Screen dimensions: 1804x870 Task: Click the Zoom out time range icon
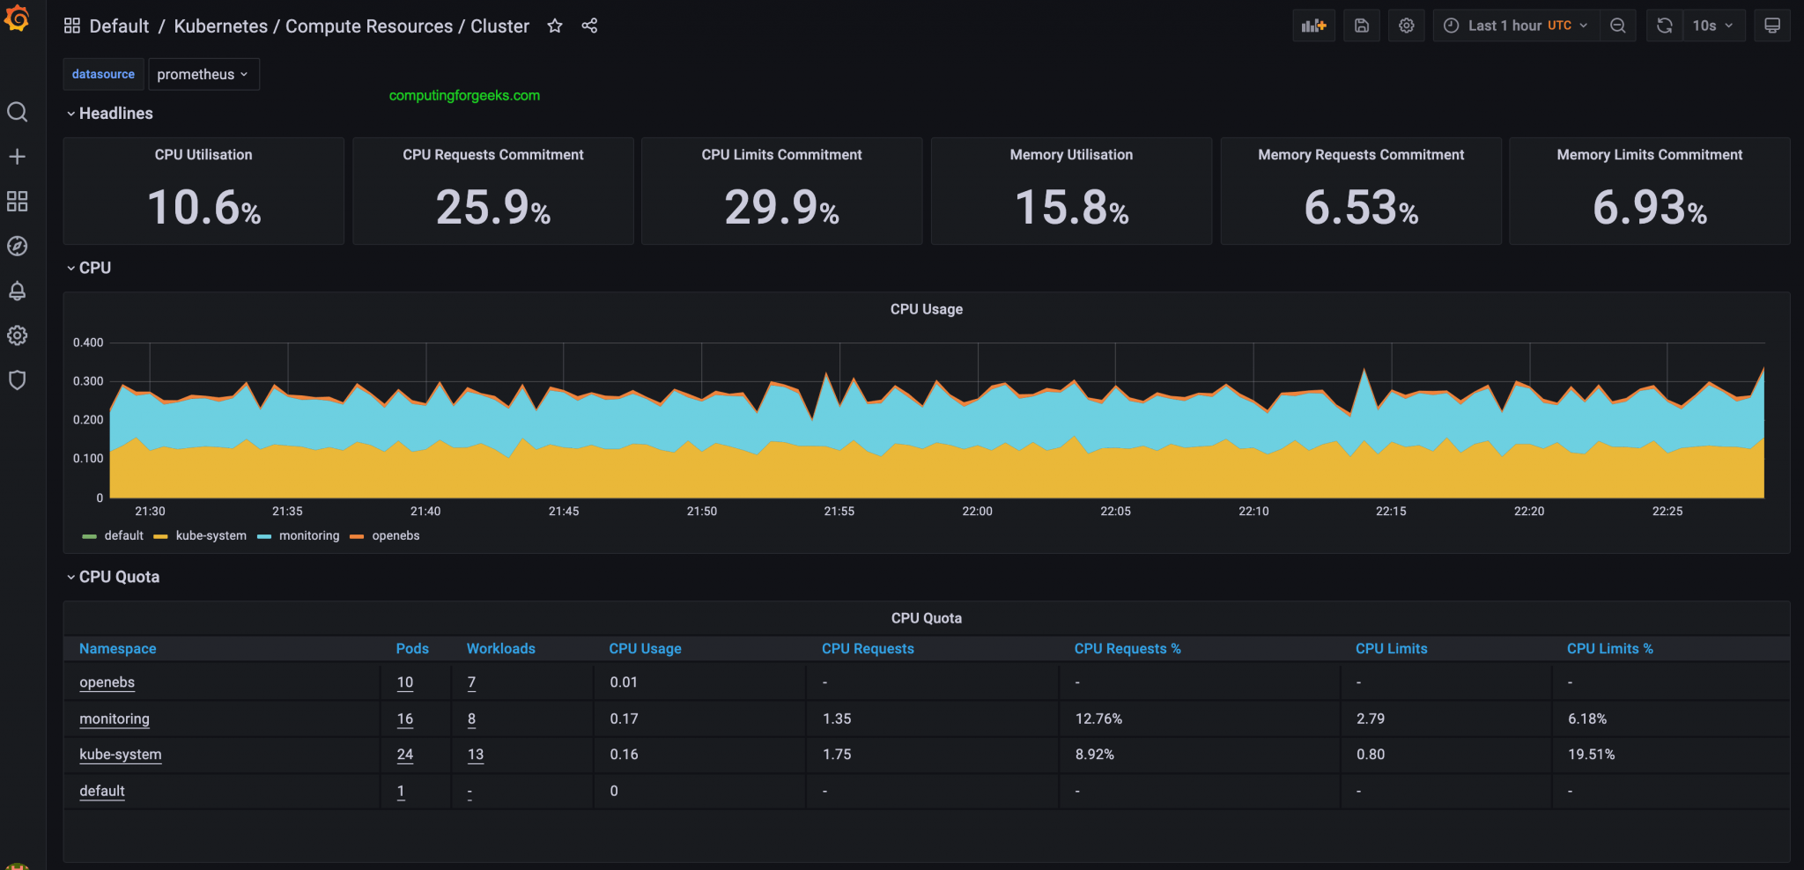click(x=1618, y=25)
